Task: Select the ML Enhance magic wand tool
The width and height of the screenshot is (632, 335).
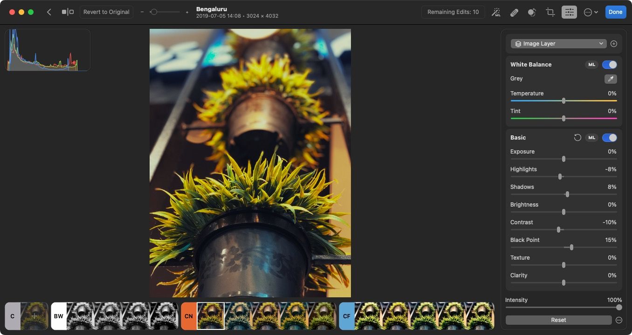Action: point(496,12)
